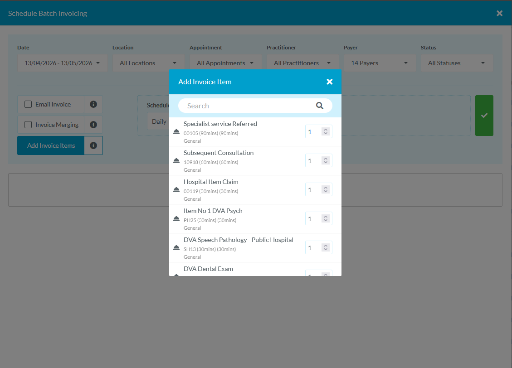
Task: Decrease quantity for DVA Speech Pathology
Action: coord(326,250)
